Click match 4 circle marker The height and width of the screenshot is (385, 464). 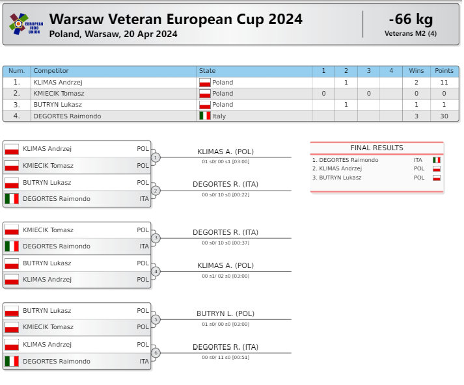click(x=156, y=271)
